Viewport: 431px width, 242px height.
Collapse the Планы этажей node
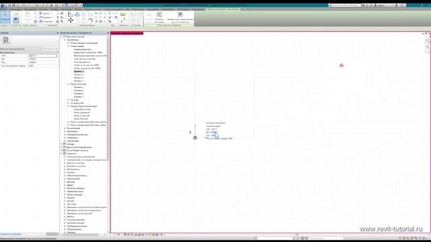(x=68, y=46)
